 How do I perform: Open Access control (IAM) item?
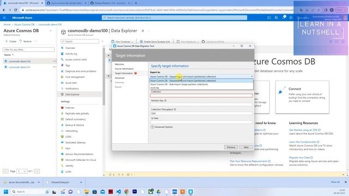tap(76, 59)
